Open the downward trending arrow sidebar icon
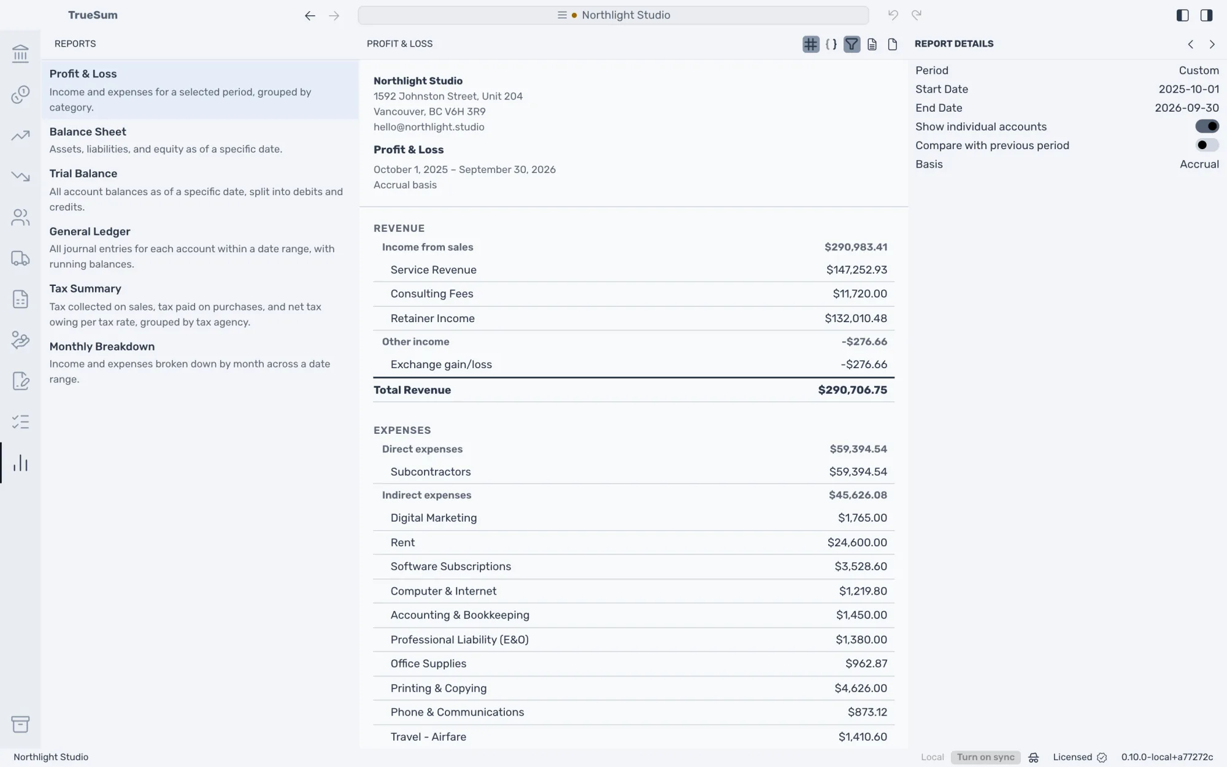 click(20, 176)
